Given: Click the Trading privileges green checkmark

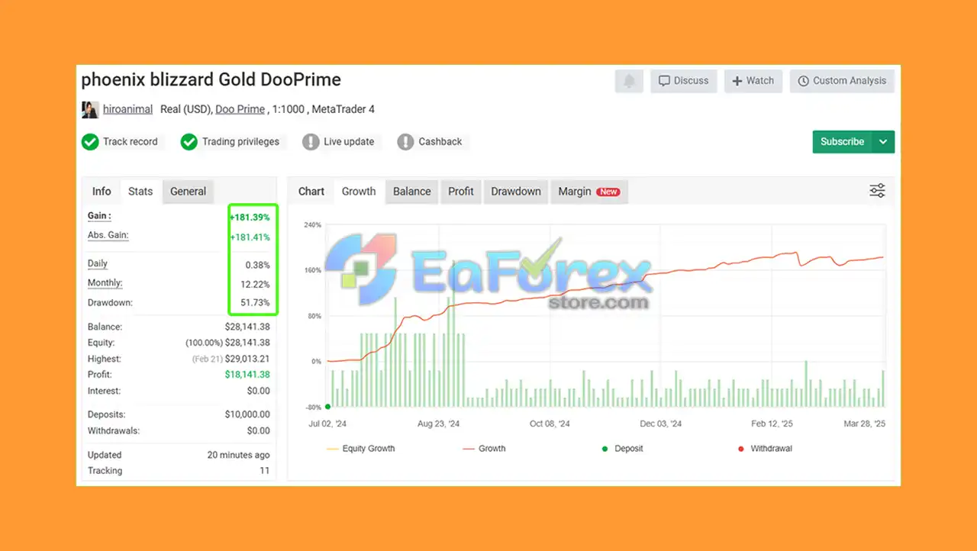Looking at the screenshot, I should coord(189,142).
